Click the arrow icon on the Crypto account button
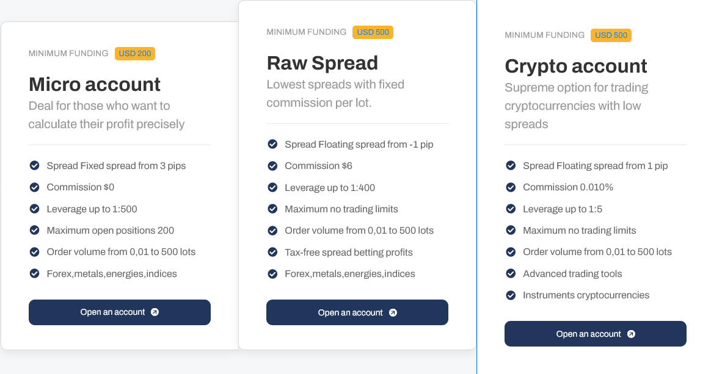This screenshot has width=711, height=374. point(631,334)
